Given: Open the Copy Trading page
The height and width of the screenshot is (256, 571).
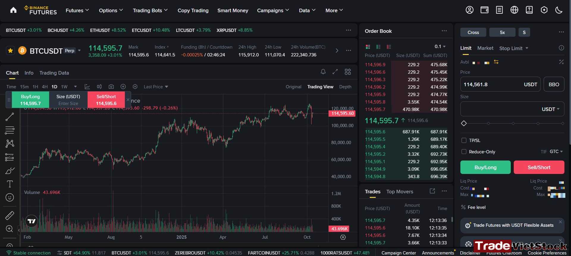Looking at the screenshot, I should point(193,10).
